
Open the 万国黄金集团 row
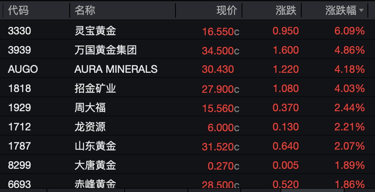click(187, 49)
